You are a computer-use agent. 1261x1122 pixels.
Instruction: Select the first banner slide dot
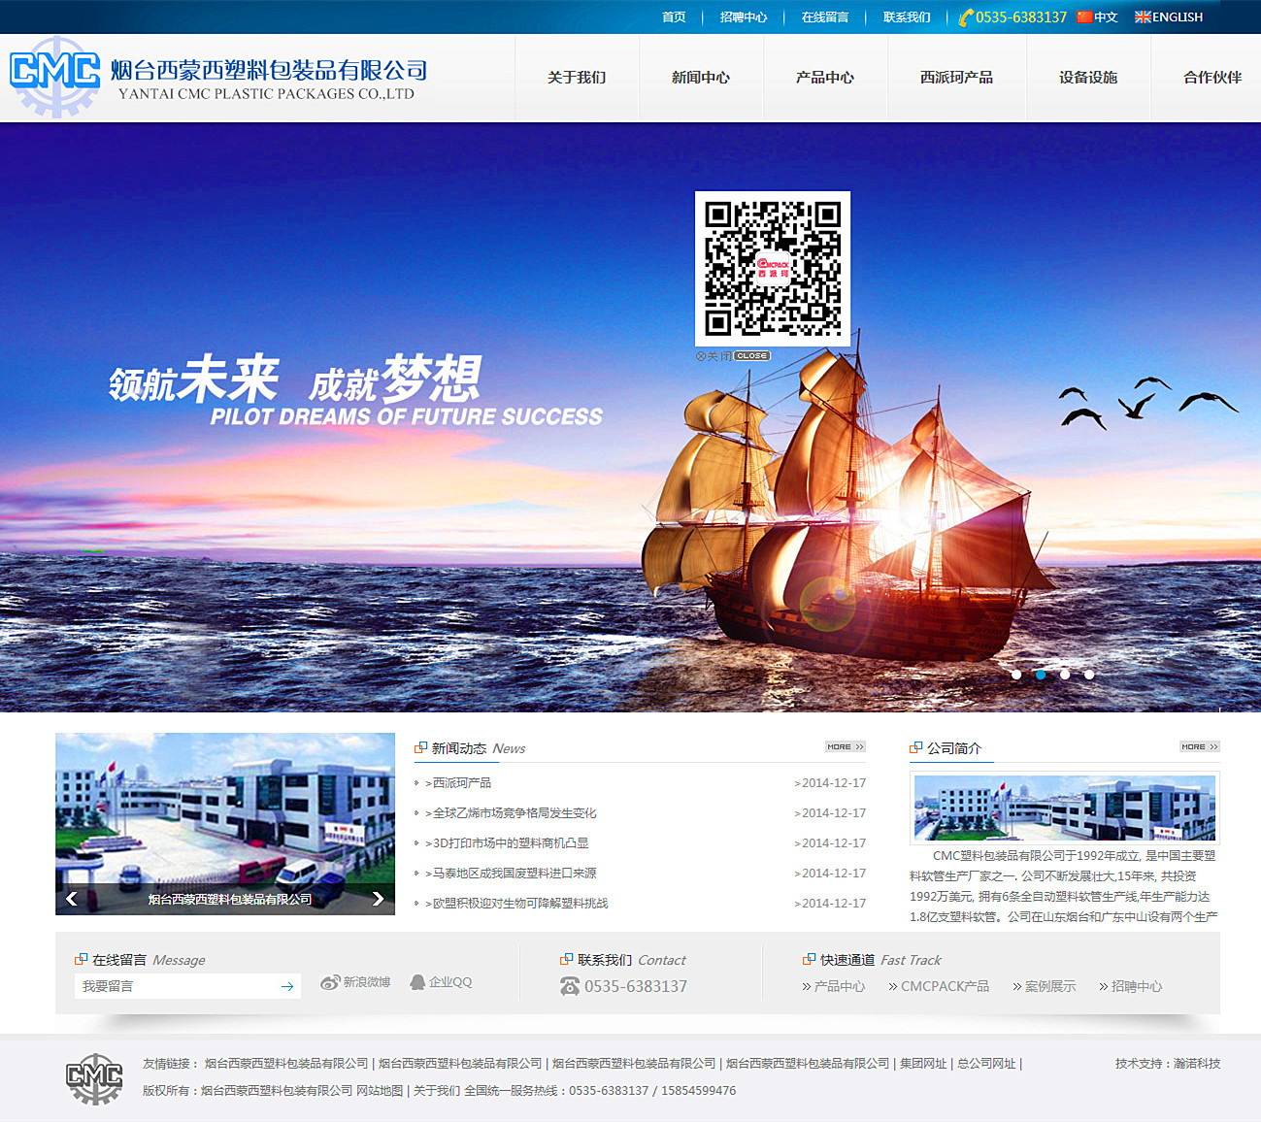pyautogui.click(x=1016, y=675)
